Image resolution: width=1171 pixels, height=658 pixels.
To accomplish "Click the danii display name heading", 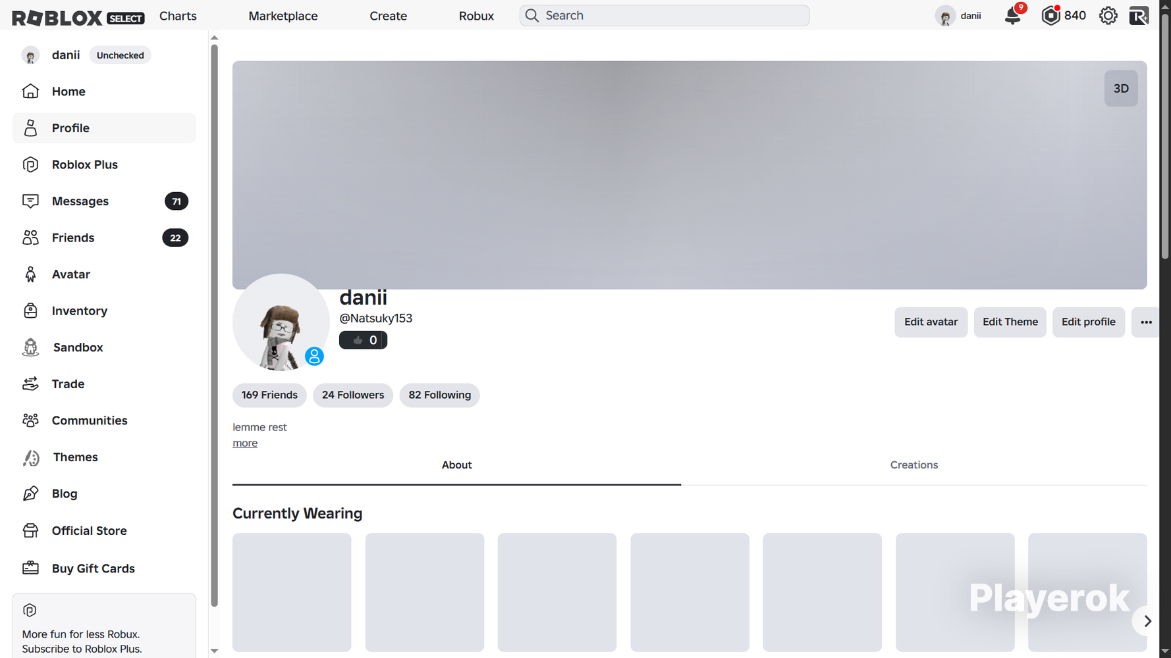I will tap(363, 297).
